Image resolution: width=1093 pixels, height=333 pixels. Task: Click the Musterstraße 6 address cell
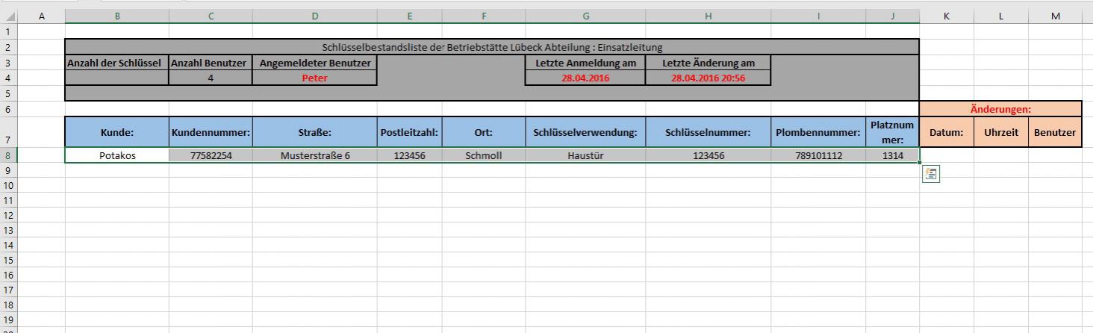[x=314, y=155]
